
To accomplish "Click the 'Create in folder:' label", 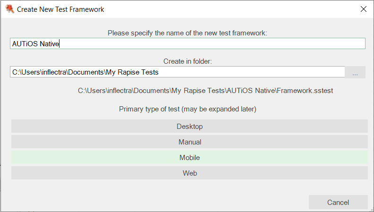I will tap(187, 61).
